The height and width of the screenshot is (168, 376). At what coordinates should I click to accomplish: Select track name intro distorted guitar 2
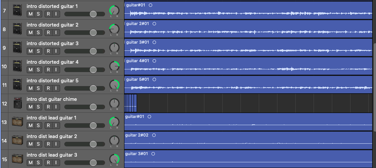[53, 25]
